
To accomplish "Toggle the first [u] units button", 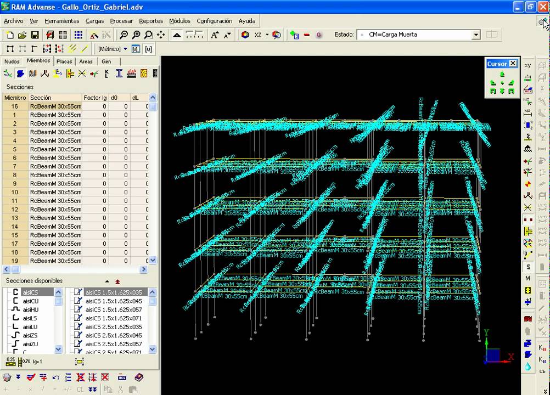I will (x=136, y=49).
